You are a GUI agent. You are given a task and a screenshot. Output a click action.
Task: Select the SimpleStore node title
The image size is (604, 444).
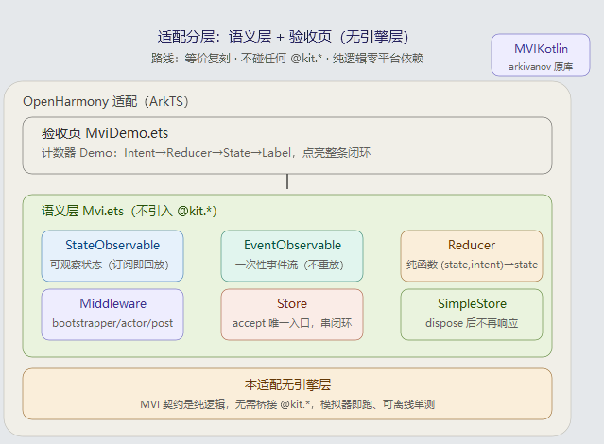(x=472, y=303)
